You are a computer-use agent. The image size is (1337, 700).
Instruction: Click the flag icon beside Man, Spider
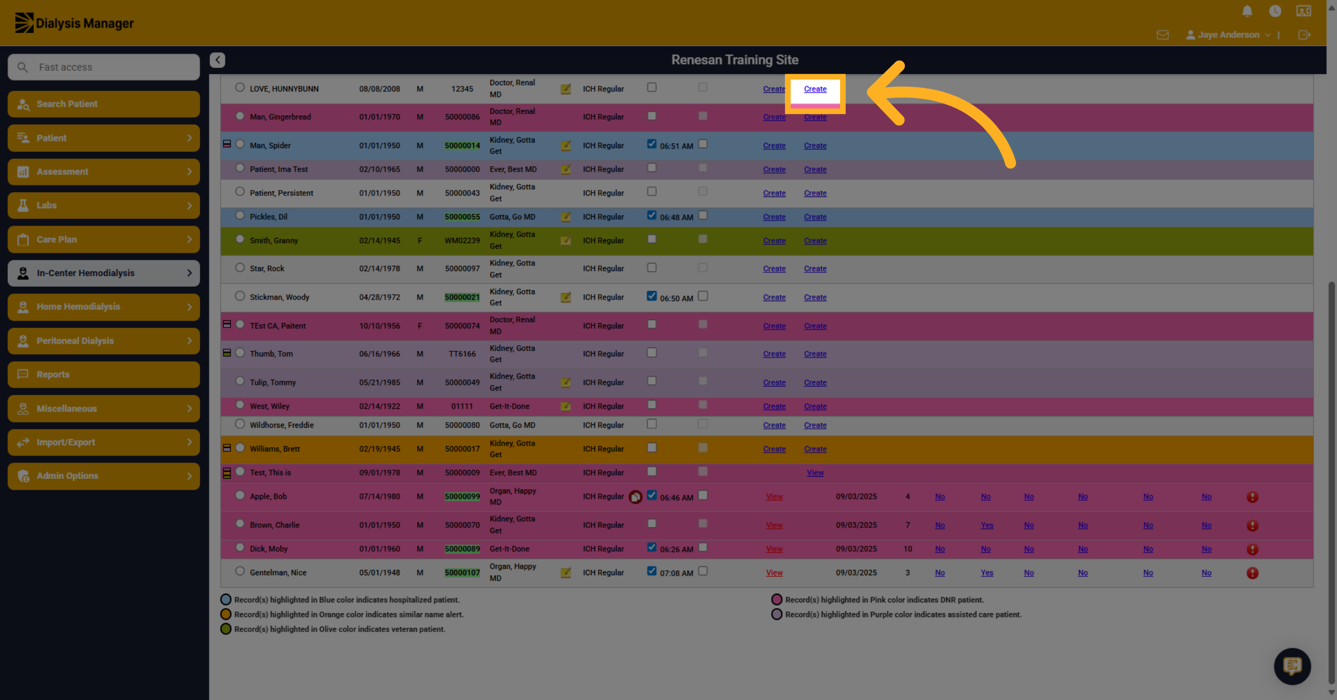[227, 144]
